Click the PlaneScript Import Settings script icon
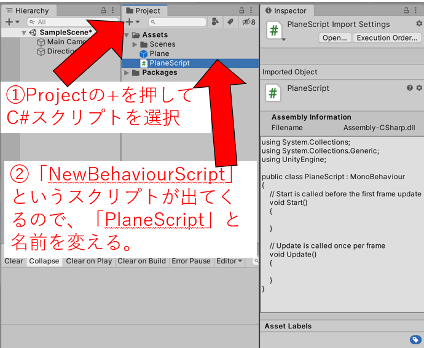The height and width of the screenshot is (348, 424). click(274, 30)
